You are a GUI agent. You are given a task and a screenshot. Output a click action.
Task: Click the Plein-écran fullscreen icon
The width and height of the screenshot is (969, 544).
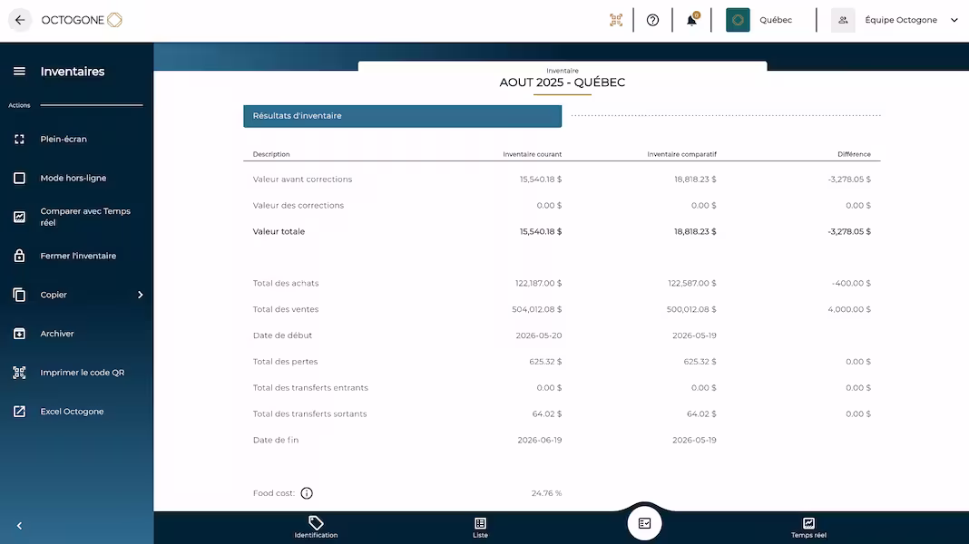[x=19, y=140]
